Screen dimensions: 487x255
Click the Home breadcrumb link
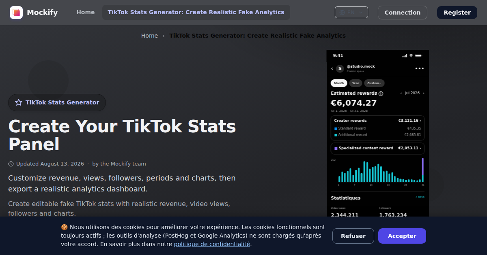(149, 36)
